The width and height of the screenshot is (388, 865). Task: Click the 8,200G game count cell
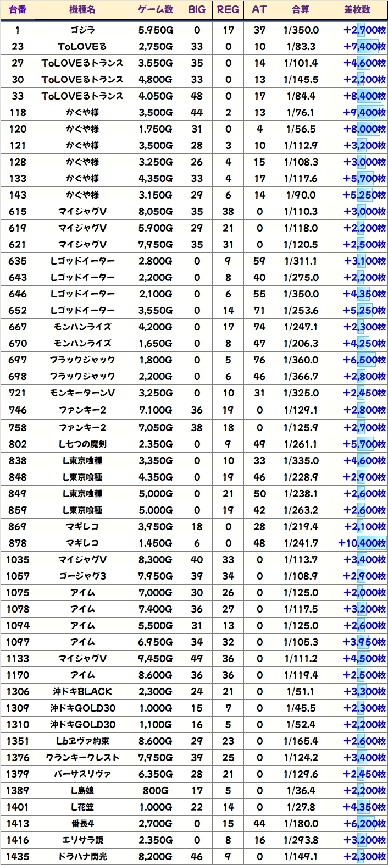click(x=156, y=856)
